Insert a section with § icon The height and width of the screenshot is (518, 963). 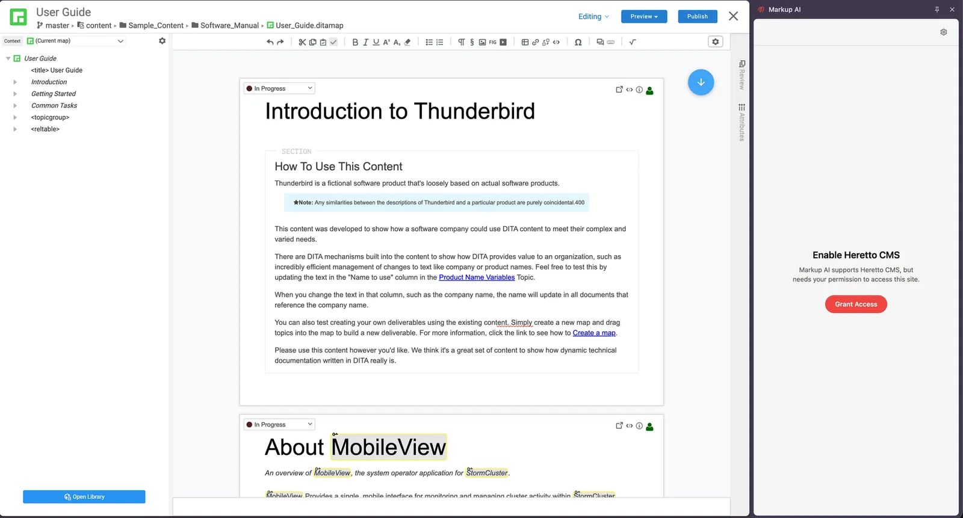(472, 42)
